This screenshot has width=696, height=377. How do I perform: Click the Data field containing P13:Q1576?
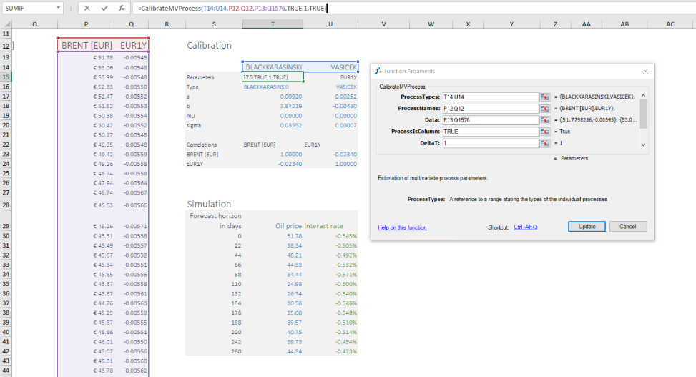pyautogui.click(x=491, y=120)
